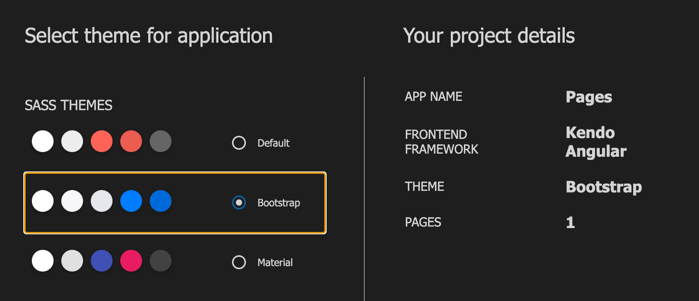The width and height of the screenshot is (699, 301).
Task: Select the Bootstrap theme radio button
Action: pyautogui.click(x=239, y=203)
